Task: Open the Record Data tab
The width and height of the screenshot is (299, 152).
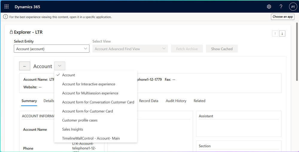Action: 149,101
